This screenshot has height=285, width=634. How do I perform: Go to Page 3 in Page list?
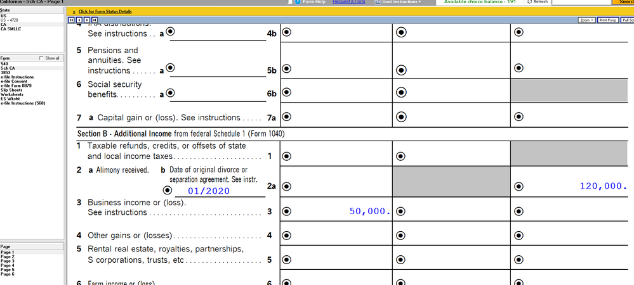coord(32,261)
